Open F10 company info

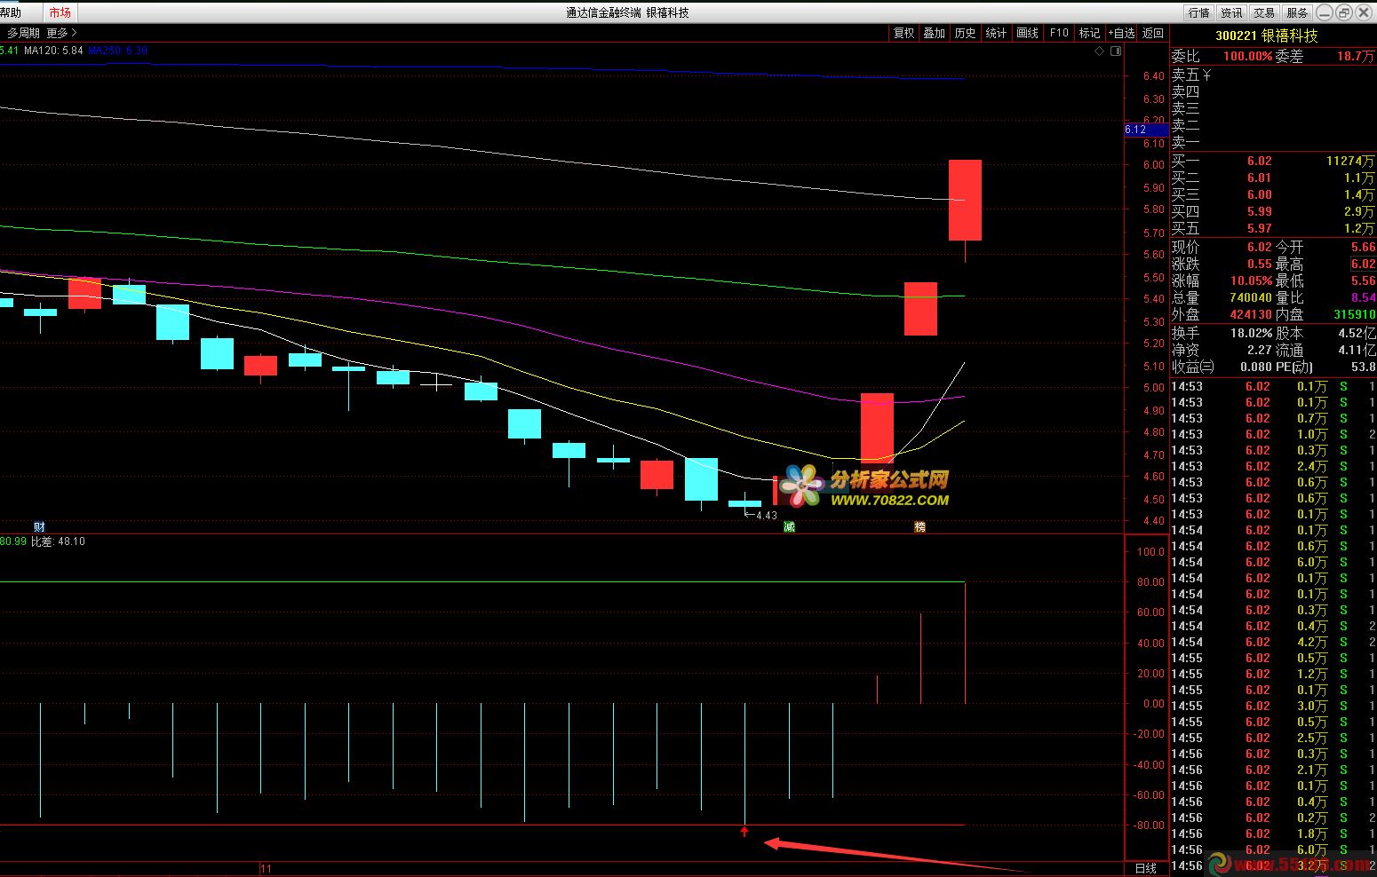tap(1059, 33)
